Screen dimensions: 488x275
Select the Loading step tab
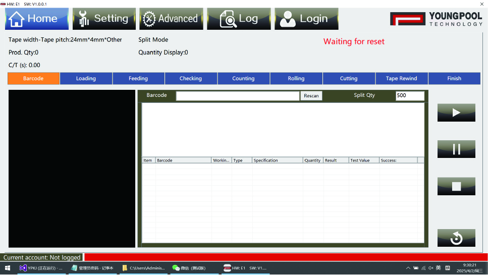point(86,78)
